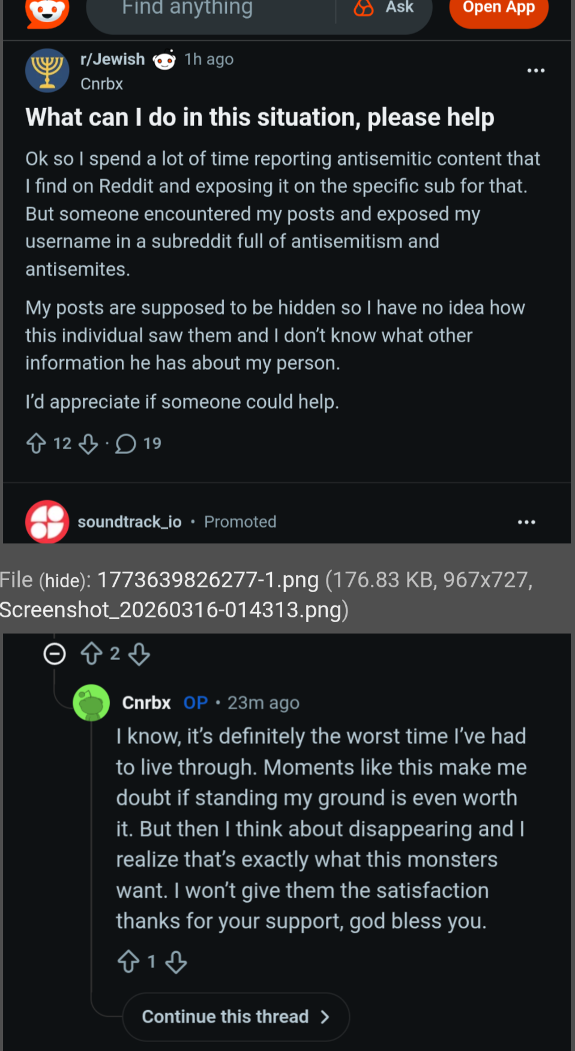Upvote the main post
Viewport: 575px width, 1051px height.
click(37, 444)
